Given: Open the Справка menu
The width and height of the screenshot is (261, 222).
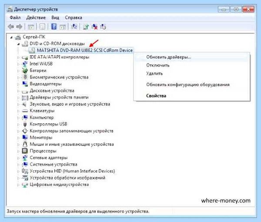Looking at the screenshot, I should click(74, 17).
